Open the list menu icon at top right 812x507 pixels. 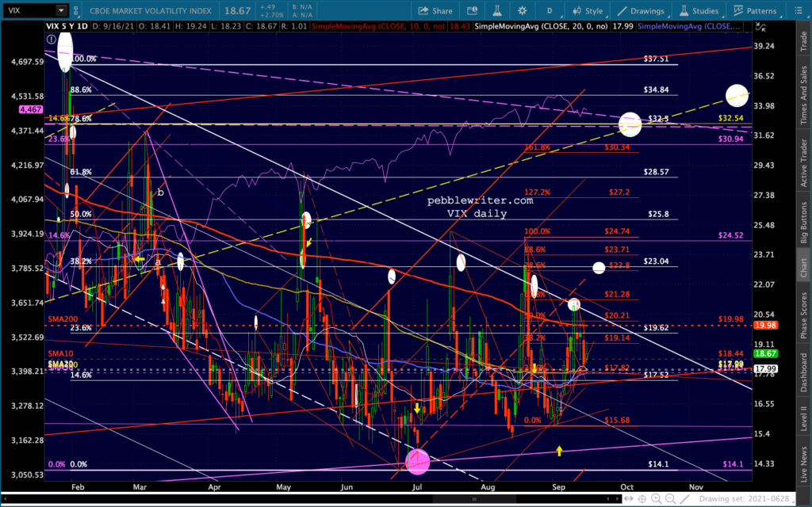[800, 11]
